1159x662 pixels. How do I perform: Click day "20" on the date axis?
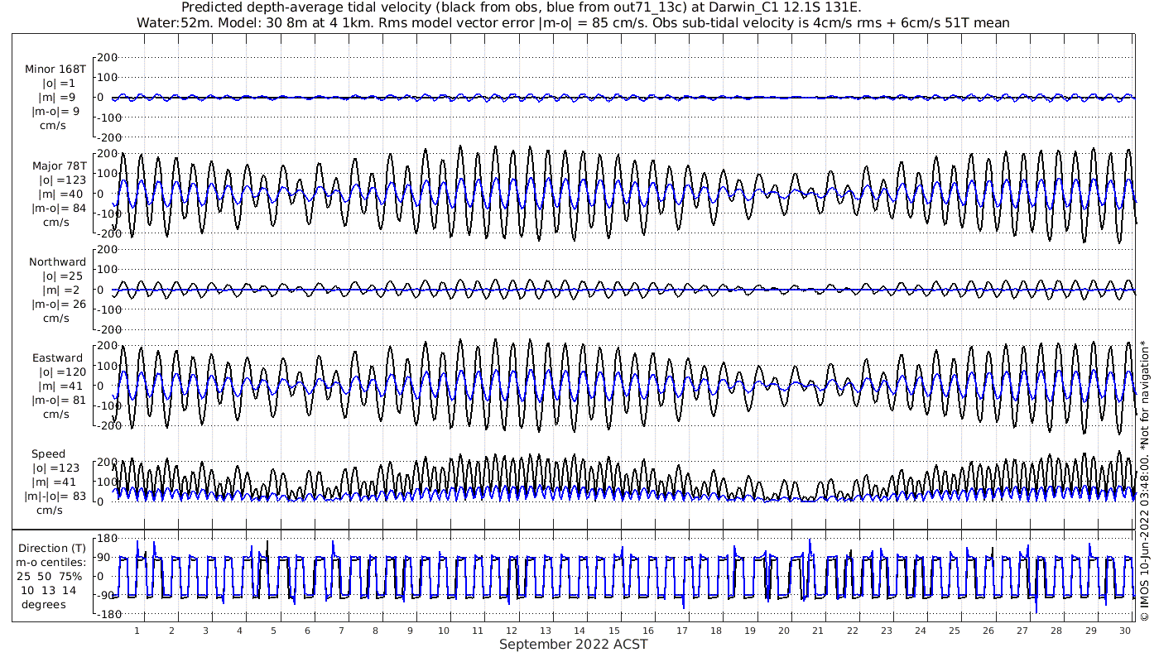click(785, 630)
